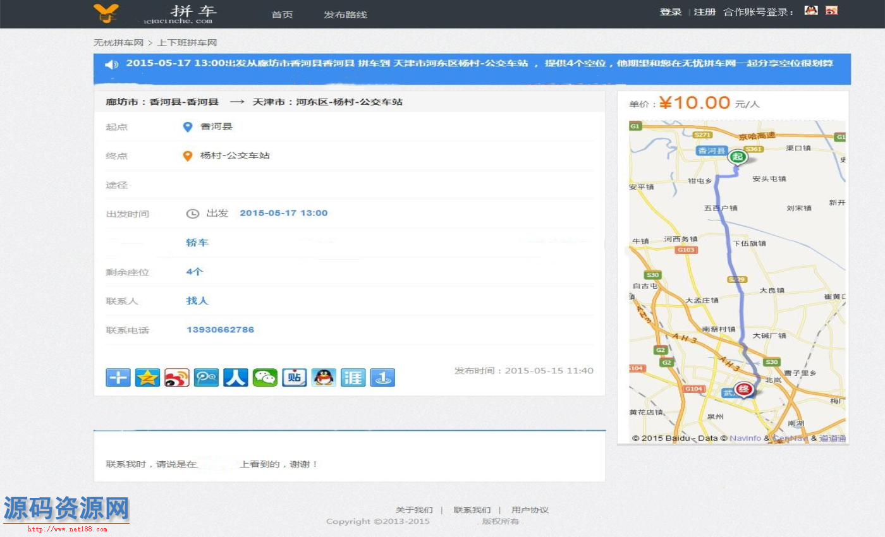The width and height of the screenshot is (885, 537).
Task: Click the orange destination pin icon
Action: (187, 156)
